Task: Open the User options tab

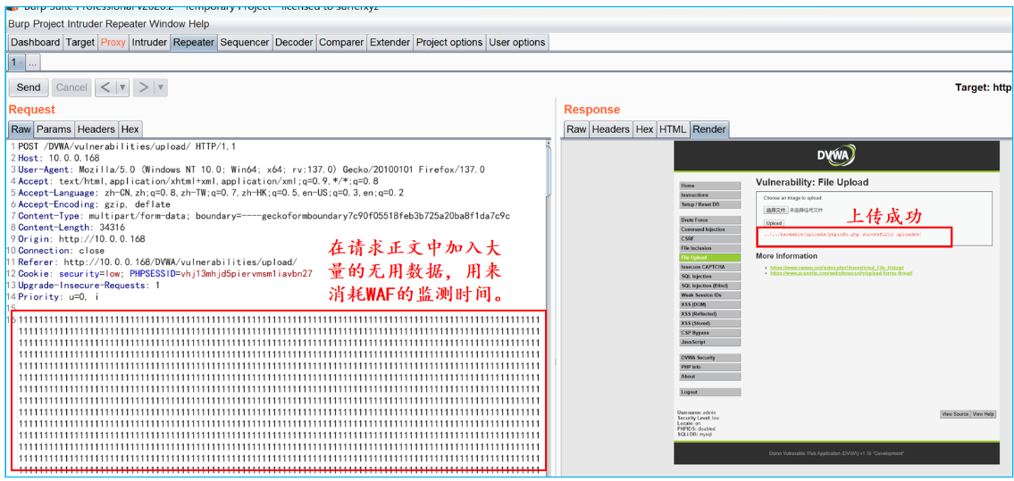Action: click(517, 43)
